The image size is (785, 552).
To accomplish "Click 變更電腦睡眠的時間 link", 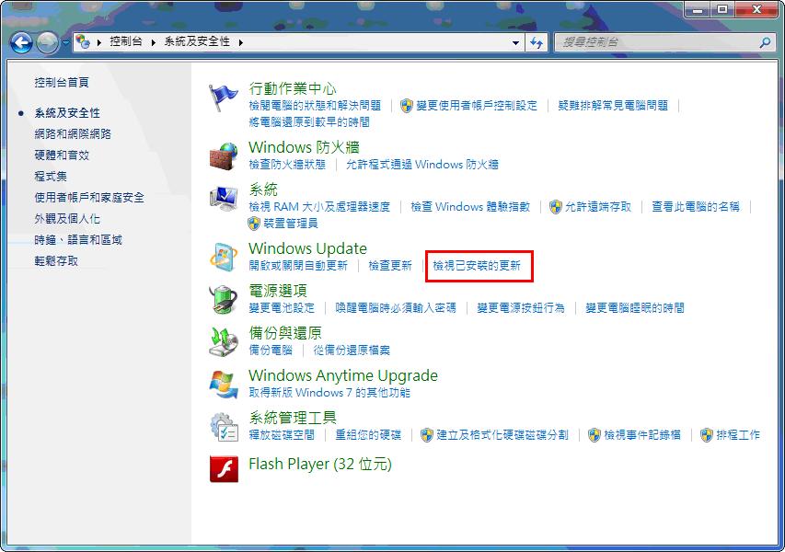I will 634,308.
